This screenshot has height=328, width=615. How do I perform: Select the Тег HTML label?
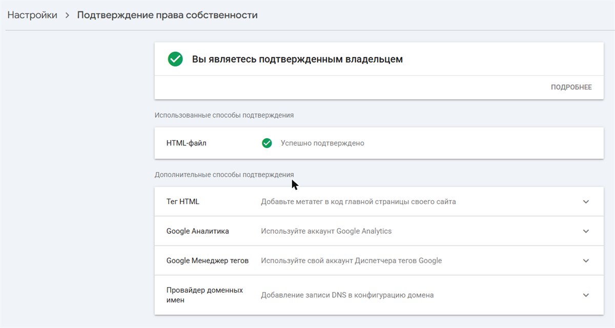[x=183, y=202]
